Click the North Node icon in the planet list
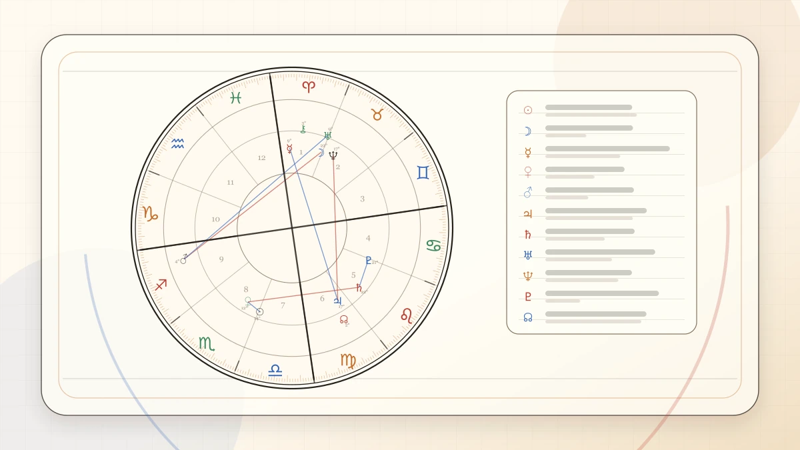Screen dimensions: 800x450 tap(528, 317)
